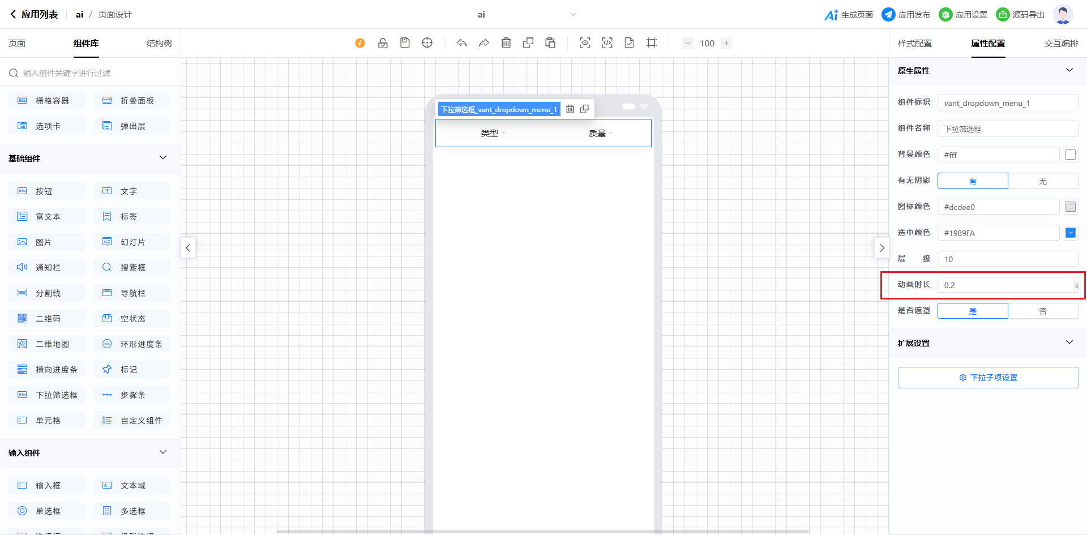
Task: Set shadow option to 无
Action: point(1043,181)
